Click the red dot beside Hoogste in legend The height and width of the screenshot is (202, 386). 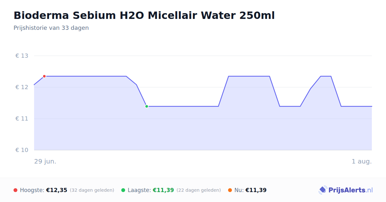15,190
